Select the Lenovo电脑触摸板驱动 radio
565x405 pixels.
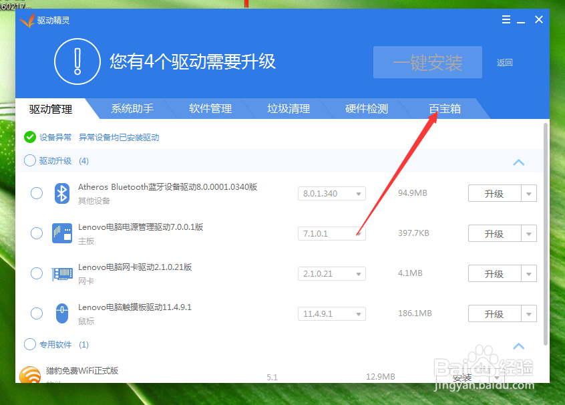36,313
